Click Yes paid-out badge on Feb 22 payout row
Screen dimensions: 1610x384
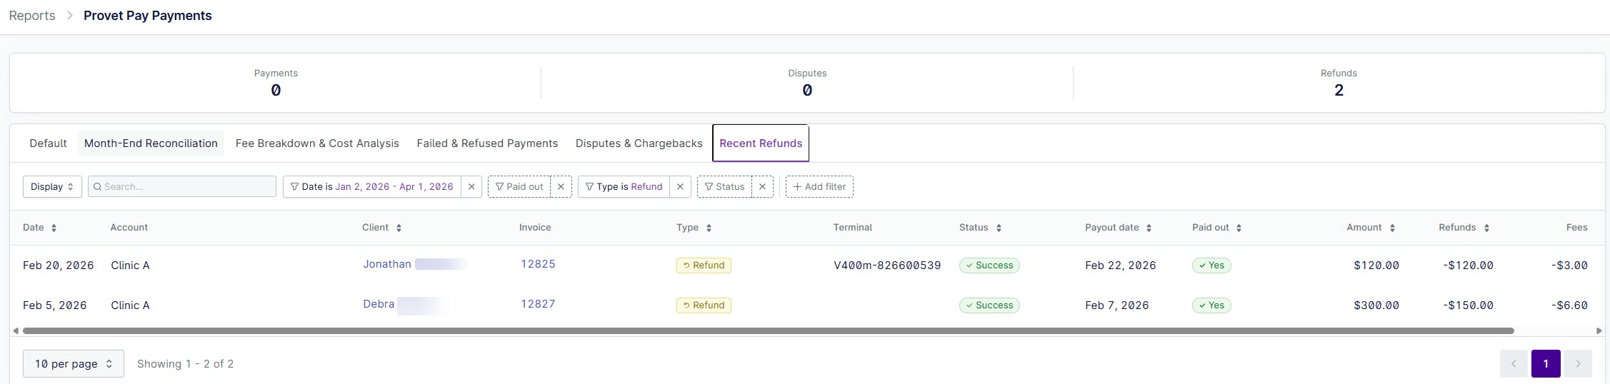(1211, 266)
